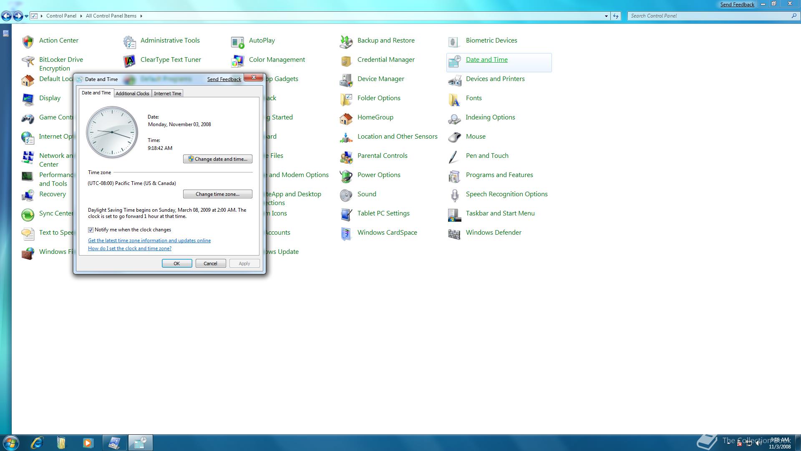The width and height of the screenshot is (801, 451).
Task: Open Windows Explorer from the taskbar
Action: [x=61, y=443]
